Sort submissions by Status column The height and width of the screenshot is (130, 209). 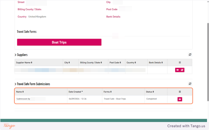click(x=150, y=92)
